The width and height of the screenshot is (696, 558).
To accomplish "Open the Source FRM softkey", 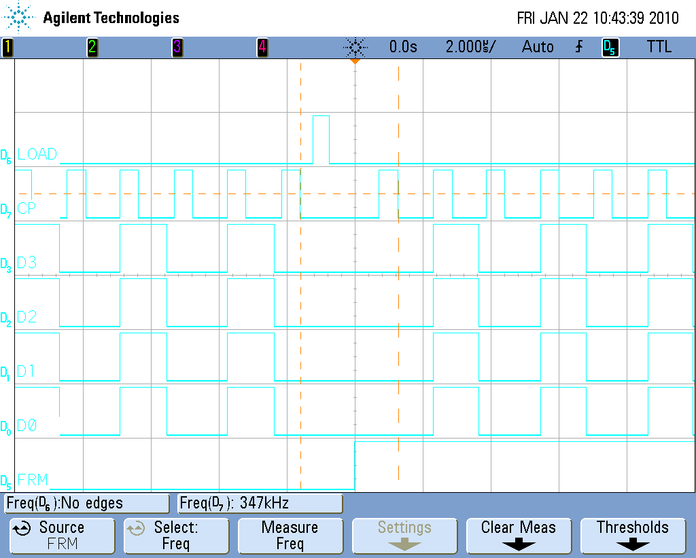I will [x=62, y=536].
